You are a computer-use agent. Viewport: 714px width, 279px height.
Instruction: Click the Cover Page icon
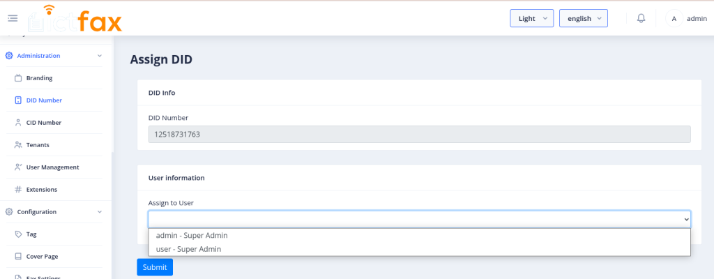(x=19, y=257)
